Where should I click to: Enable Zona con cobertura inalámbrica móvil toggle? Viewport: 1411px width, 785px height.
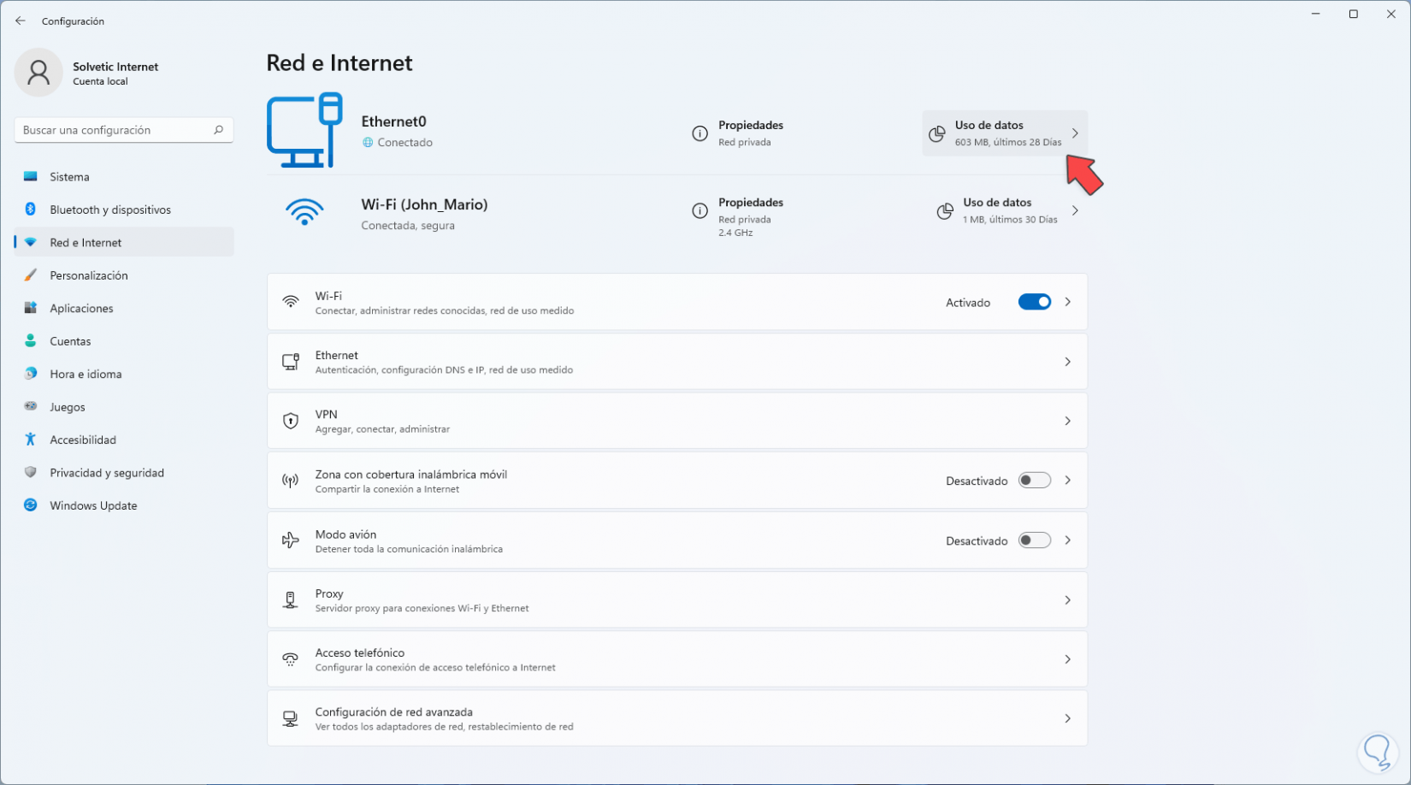click(x=1034, y=481)
